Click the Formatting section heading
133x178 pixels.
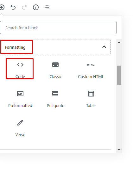(15, 47)
